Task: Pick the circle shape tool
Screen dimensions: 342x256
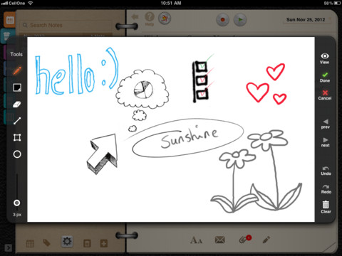Action: [x=17, y=154]
